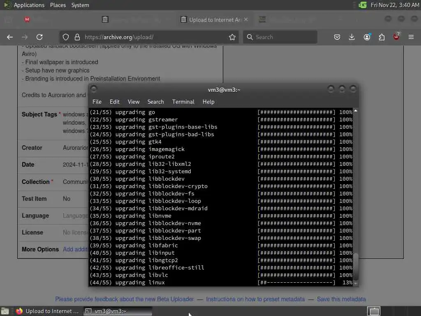Click terminal line '(44/55) upgrading linux'
This screenshot has height=316, width=421.
(x=127, y=282)
